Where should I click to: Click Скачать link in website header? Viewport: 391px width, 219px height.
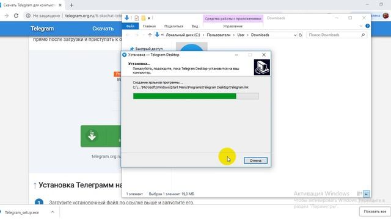(103, 29)
